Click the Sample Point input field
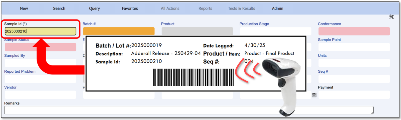401x120 pixels. [x=354, y=47]
